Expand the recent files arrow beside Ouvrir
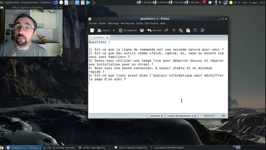Screen dimensions: 266x150 point(114,31)
